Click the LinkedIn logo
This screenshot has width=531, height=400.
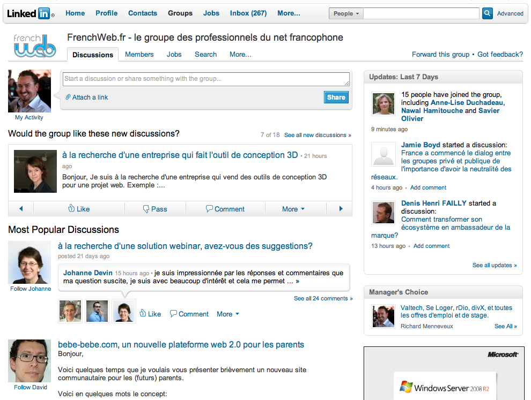pos(31,13)
